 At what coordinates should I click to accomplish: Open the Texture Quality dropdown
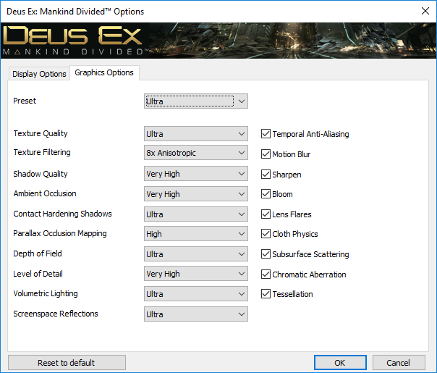pyautogui.click(x=196, y=134)
